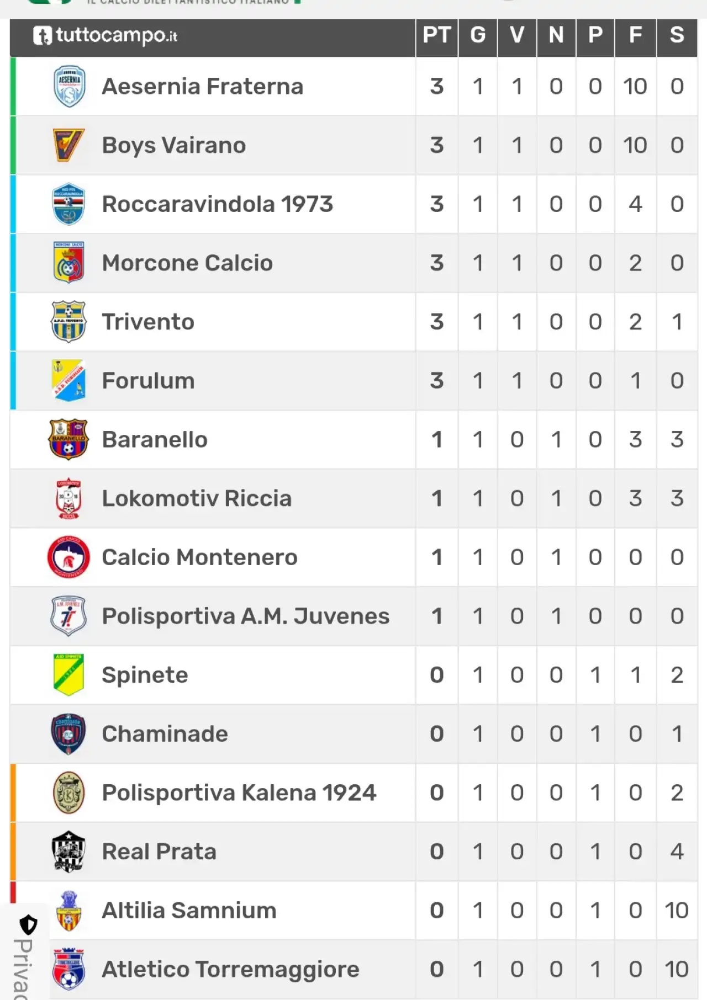This screenshot has height=1000, width=707.
Task: Click the Boys Vairano team crest
Action: (x=68, y=145)
